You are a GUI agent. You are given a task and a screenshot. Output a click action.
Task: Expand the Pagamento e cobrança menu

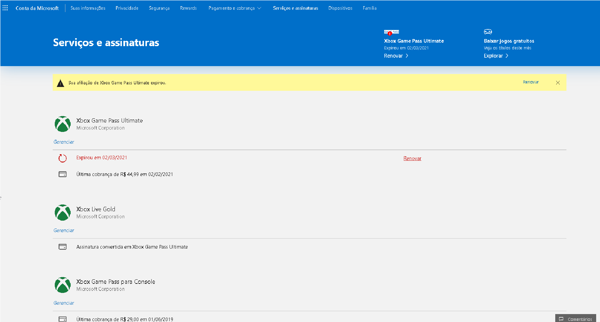tap(235, 8)
